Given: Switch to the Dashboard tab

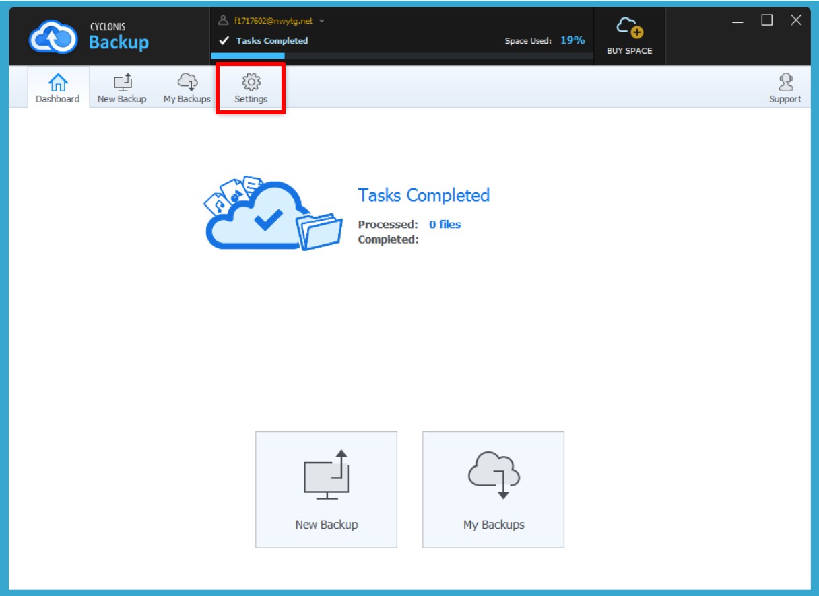Looking at the screenshot, I should [x=58, y=87].
